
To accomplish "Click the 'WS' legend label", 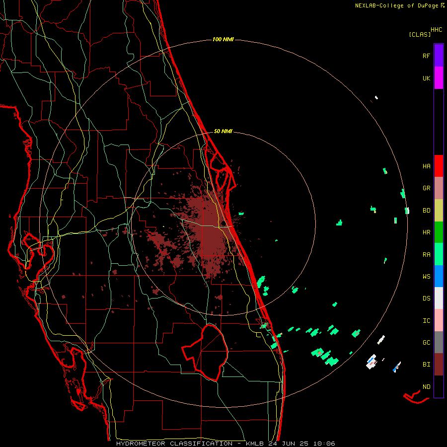I will coord(427,277).
